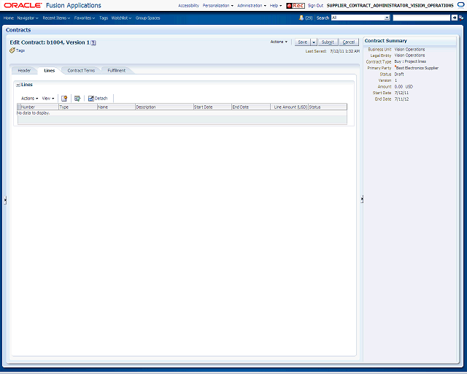Click the Status column header in Lines table
The image size is (467, 374).
pyautogui.click(x=328, y=107)
